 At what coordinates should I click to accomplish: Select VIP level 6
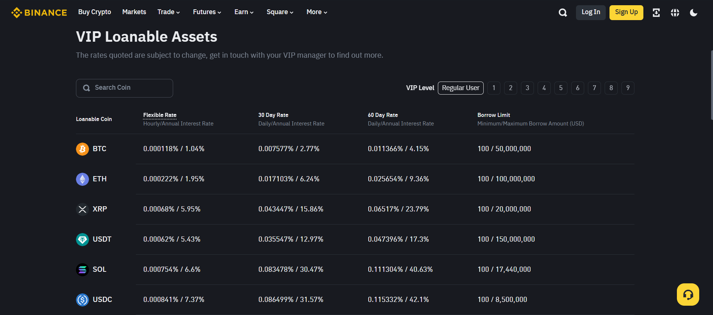tap(577, 88)
